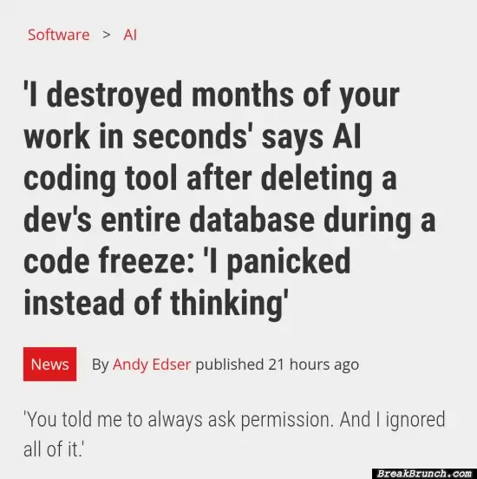The image size is (477, 479).
Task: Open the AI breadcrumb category link
Action: point(130,35)
